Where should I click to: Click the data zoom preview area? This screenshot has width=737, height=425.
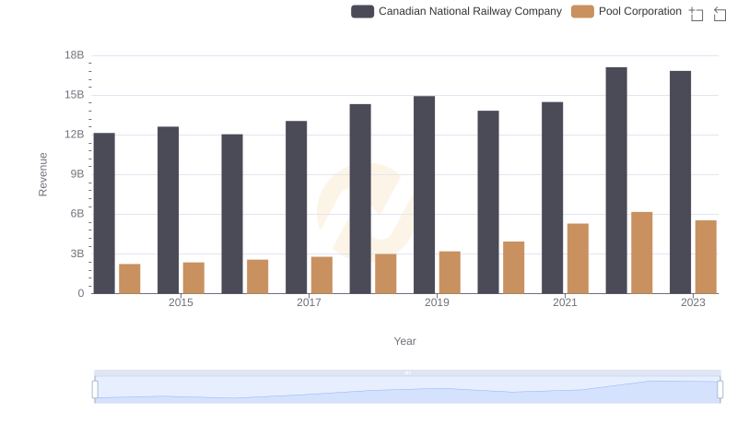(x=407, y=389)
